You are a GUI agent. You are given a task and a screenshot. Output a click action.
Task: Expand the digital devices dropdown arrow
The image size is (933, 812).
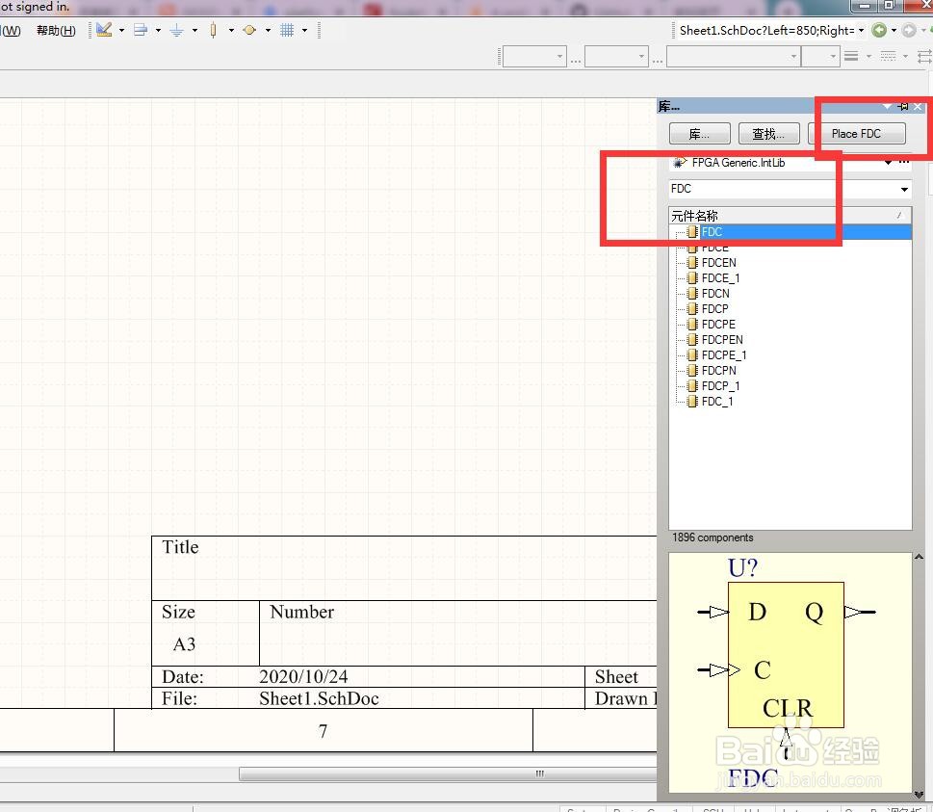click(231, 30)
